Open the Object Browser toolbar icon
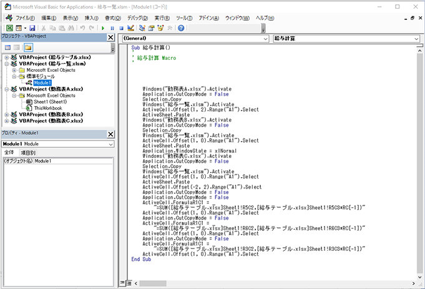The image size is (425, 289). click(160, 28)
